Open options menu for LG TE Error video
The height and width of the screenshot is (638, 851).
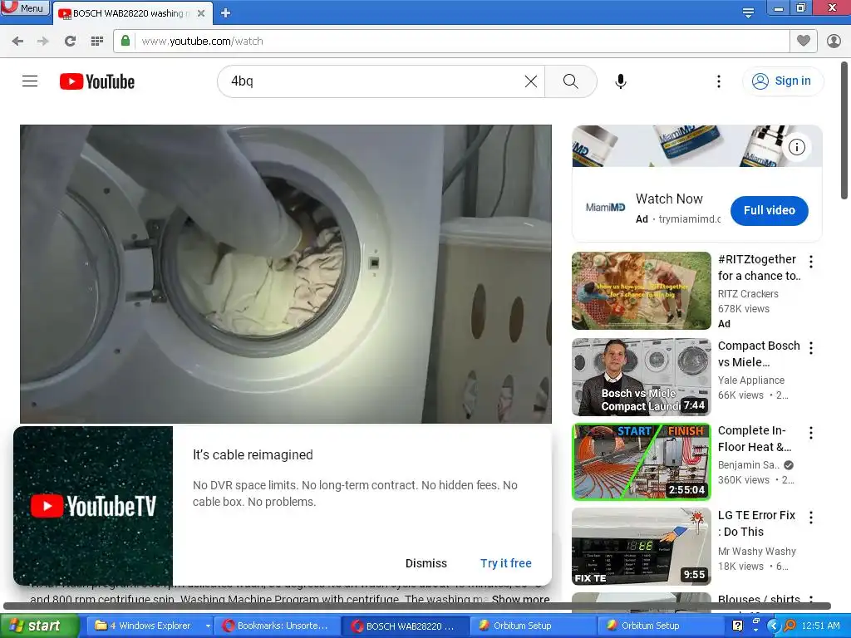[x=811, y=517]
